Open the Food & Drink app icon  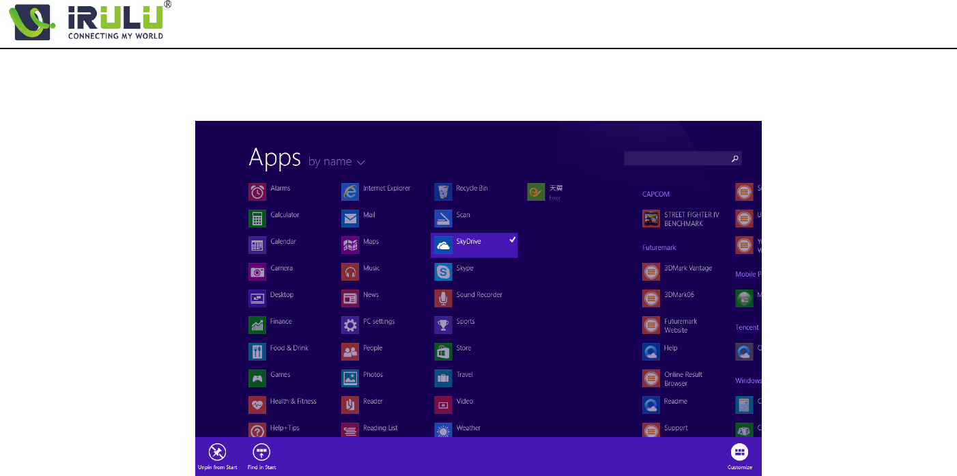[x=257, y=352]
